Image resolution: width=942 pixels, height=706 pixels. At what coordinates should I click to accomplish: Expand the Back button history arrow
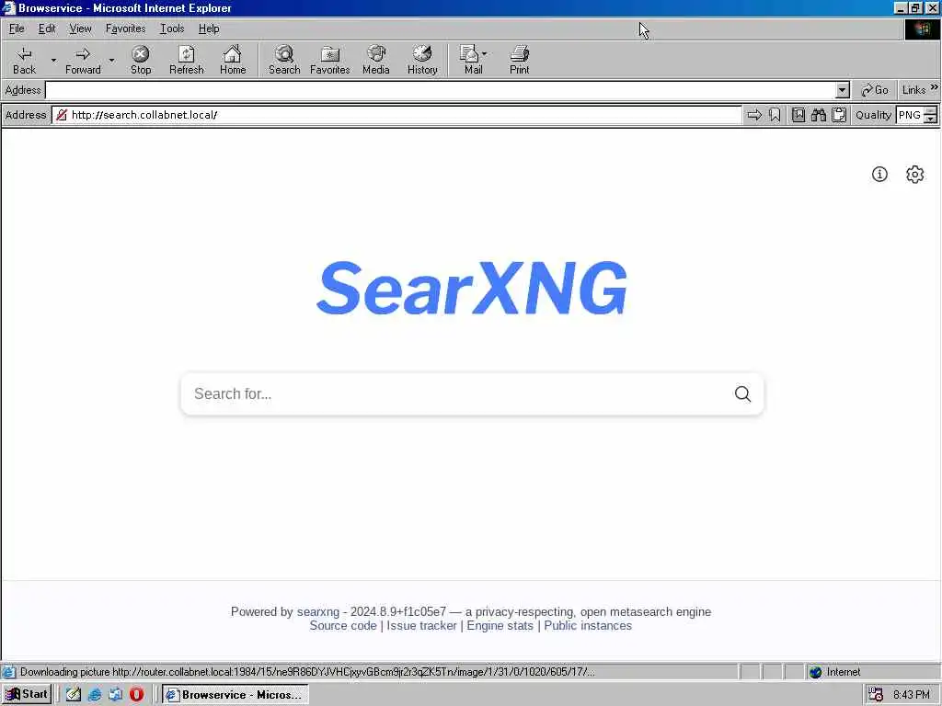coord(53,60)
